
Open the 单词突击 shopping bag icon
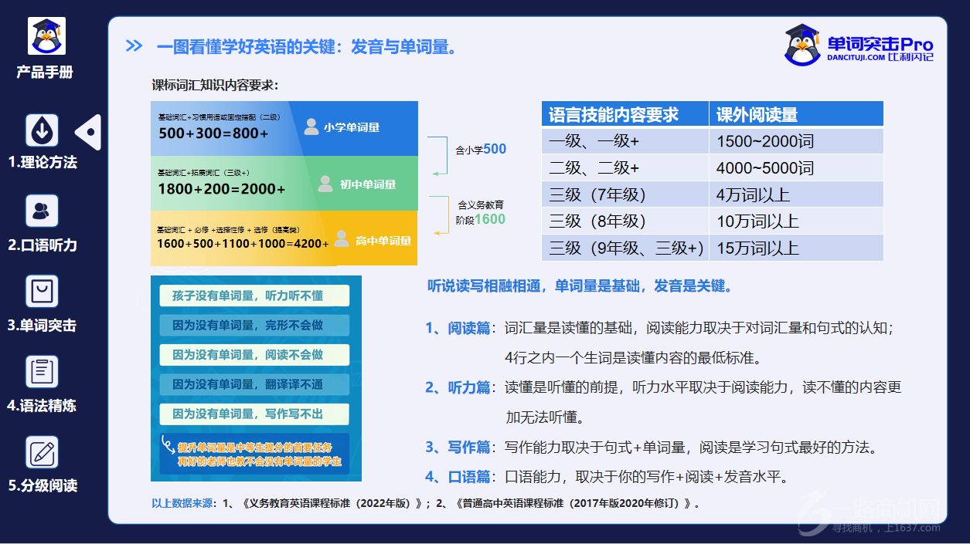(42, 292)
